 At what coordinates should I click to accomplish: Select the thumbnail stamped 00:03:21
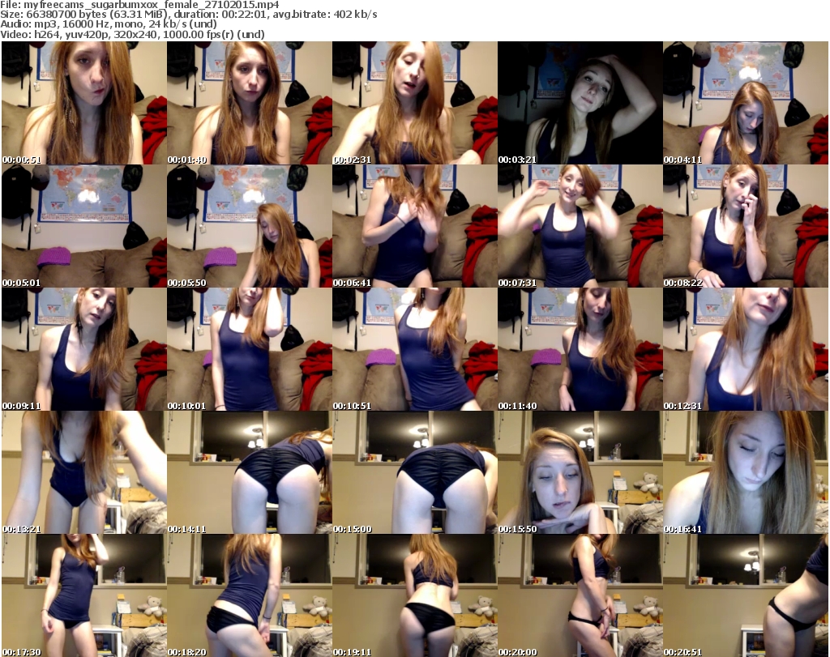pyautogui.click(x=580, y=103)
